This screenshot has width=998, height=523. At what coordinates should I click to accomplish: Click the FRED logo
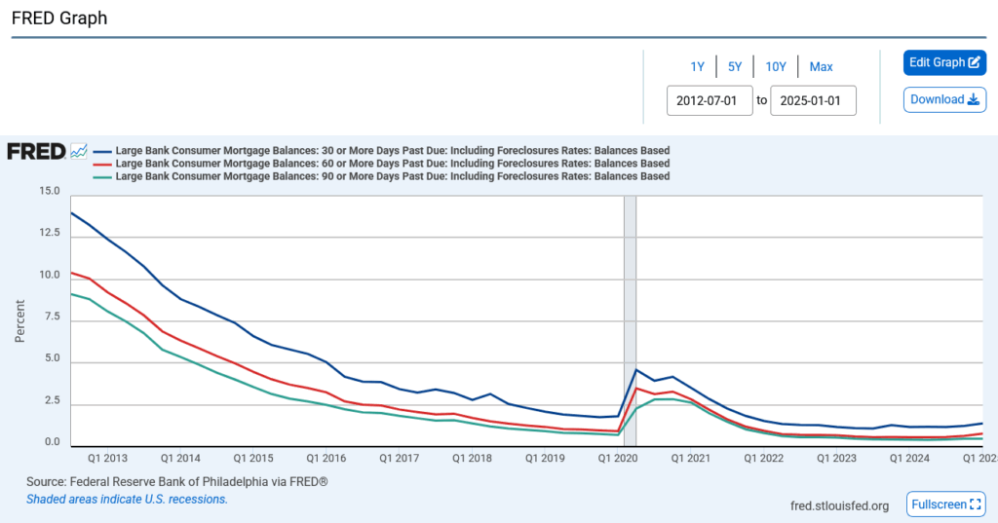point(36,151)
